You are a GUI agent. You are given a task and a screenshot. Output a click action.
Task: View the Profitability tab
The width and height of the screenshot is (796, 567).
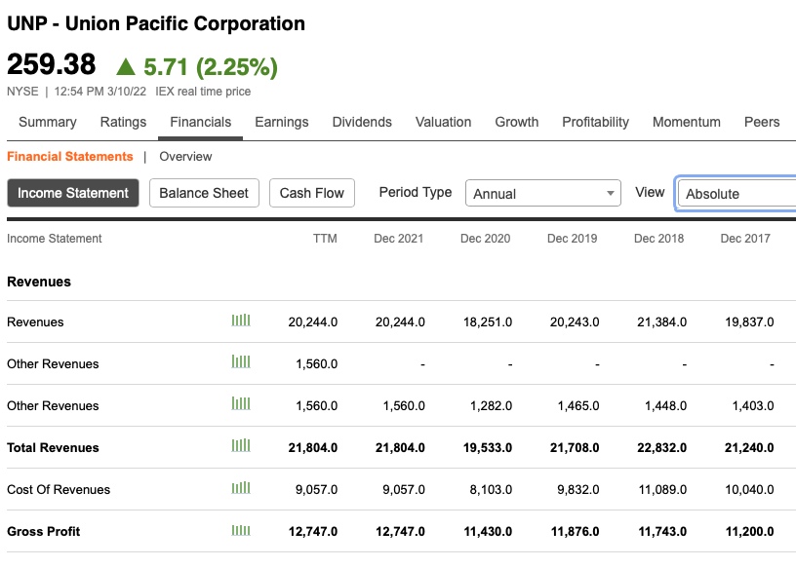pos(595,122)
